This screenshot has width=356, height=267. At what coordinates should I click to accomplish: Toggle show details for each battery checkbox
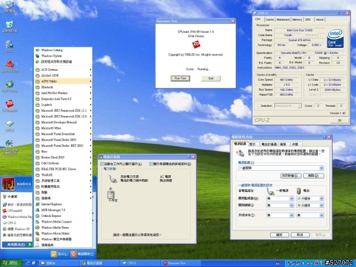151,164
